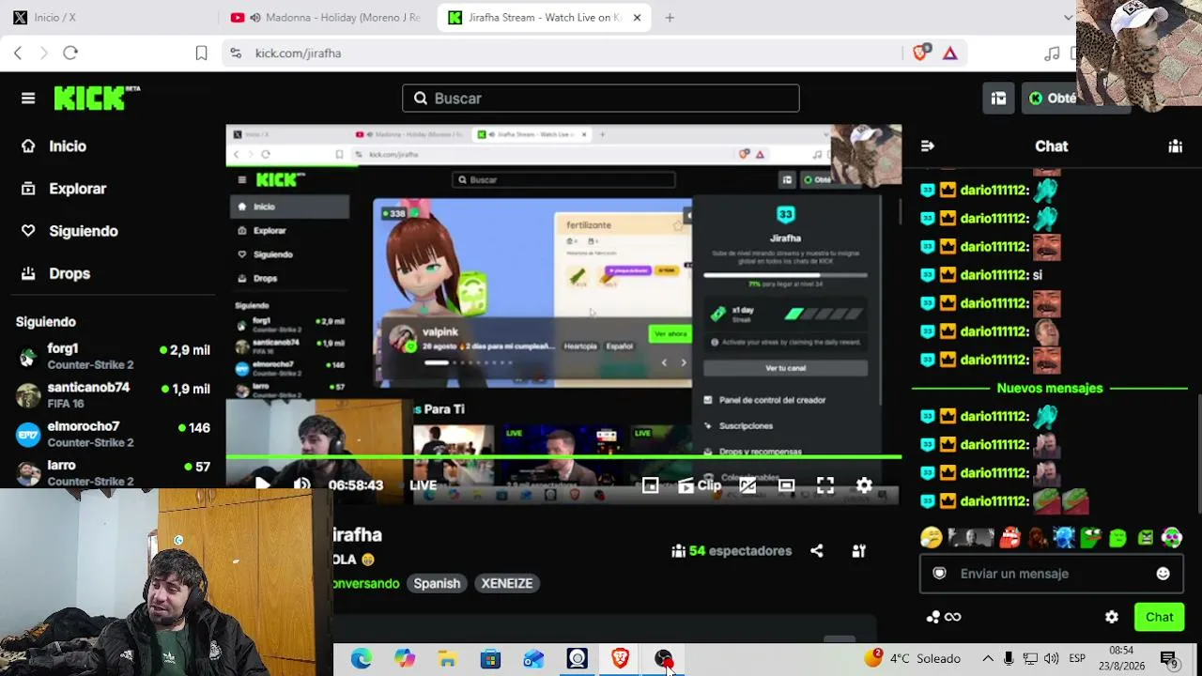Open Siguiendo in the Kick sidebar
1202x676 pixels.
(x=69, y=231)
